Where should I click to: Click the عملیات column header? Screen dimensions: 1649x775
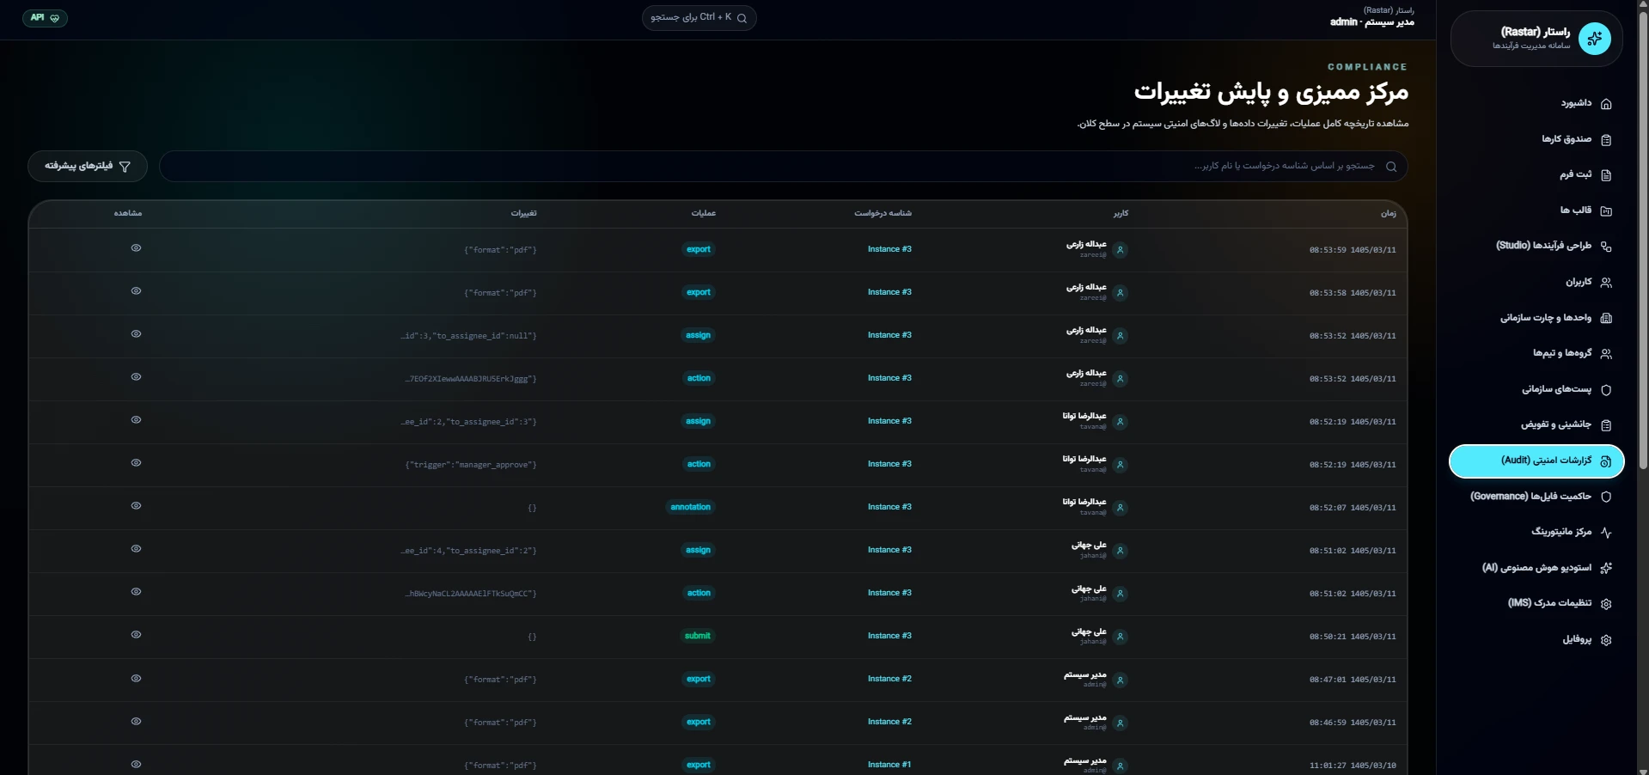(704, 213)
